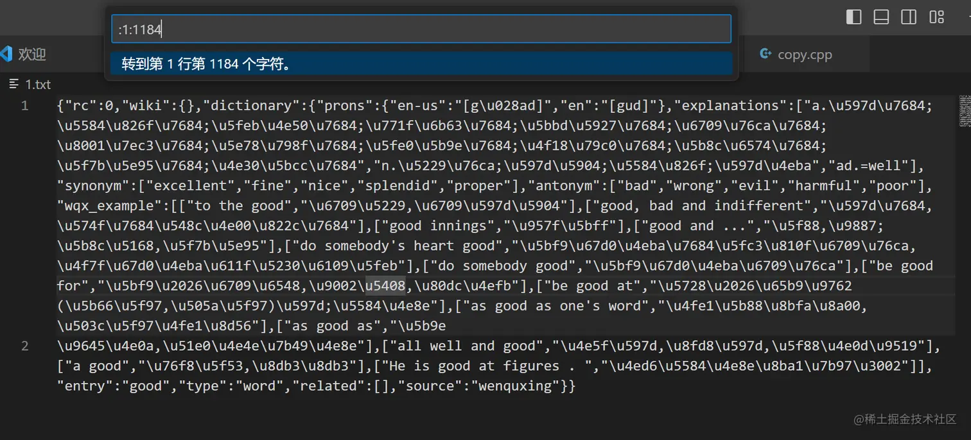
Task: Open the Customize Layout icon
Action: coord(937,17)
